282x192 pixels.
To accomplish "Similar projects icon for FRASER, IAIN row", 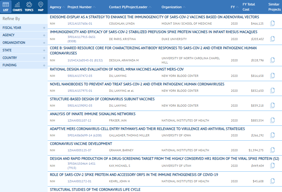I will point(273,120).
